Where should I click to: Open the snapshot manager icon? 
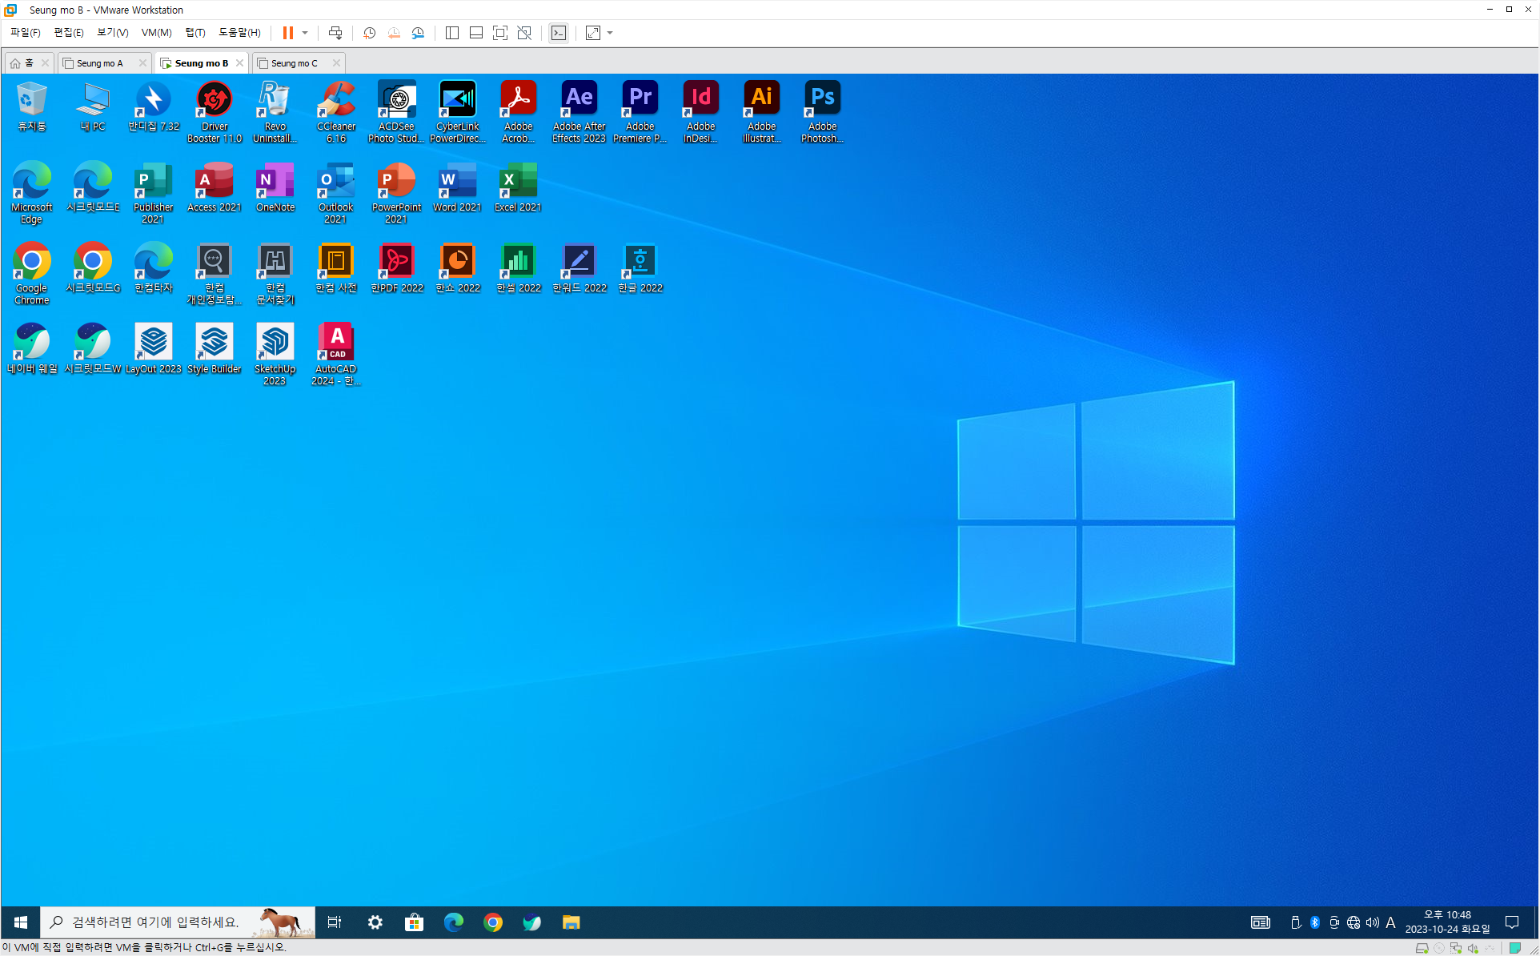coord(418,33)
